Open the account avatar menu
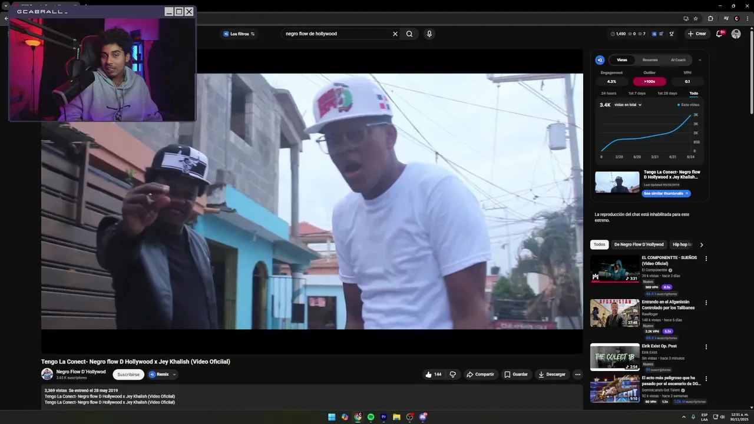 [x=736, y=34]
